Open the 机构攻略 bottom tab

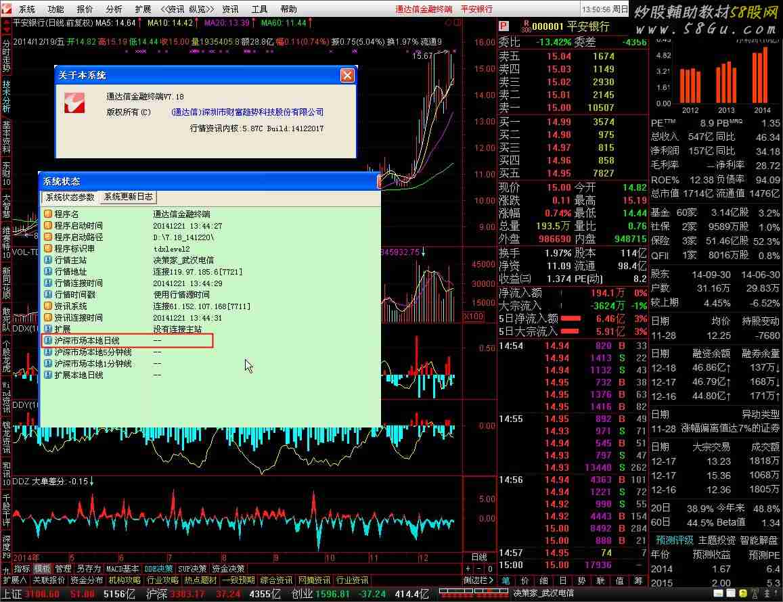pyautogui.click(x=125, y=580)
